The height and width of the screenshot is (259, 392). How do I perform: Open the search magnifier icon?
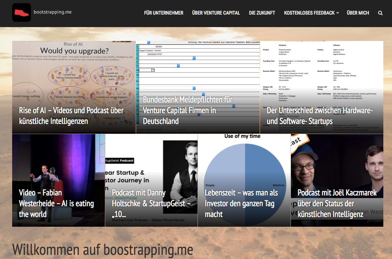click(380, 13)
